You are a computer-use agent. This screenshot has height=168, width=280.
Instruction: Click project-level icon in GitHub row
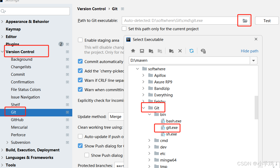pyautogui.click(x=68, y=120)
